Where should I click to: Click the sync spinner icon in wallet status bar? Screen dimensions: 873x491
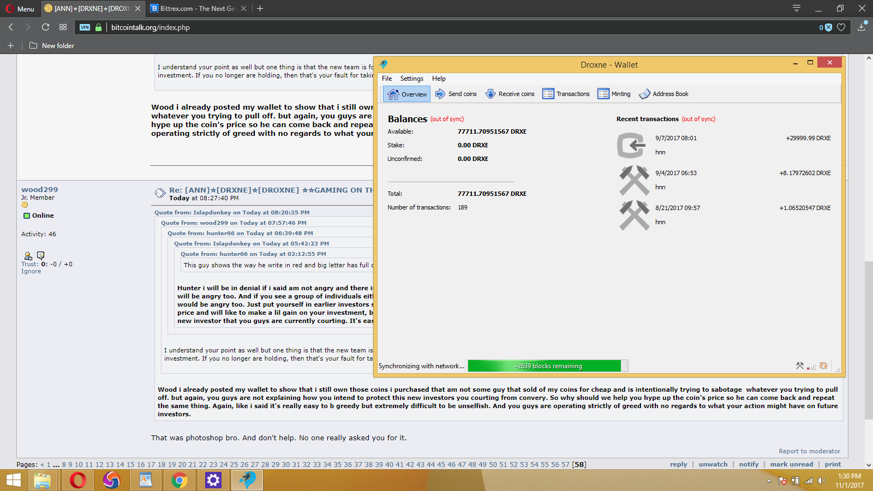(x=823, y=366)
